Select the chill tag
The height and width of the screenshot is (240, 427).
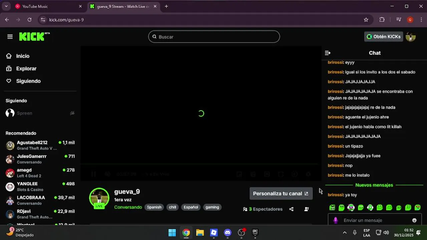tap(172, 207)
